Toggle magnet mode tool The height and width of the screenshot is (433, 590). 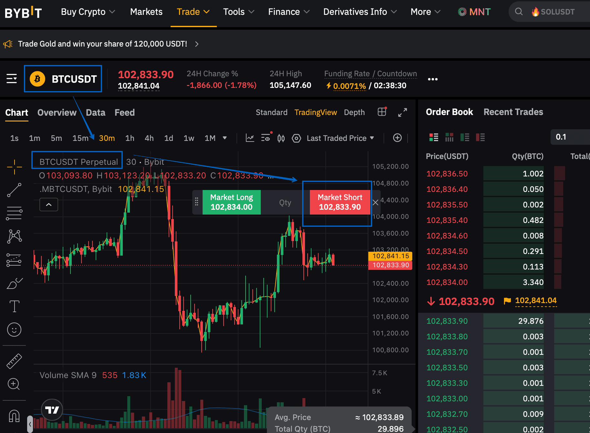click(14, 416)
